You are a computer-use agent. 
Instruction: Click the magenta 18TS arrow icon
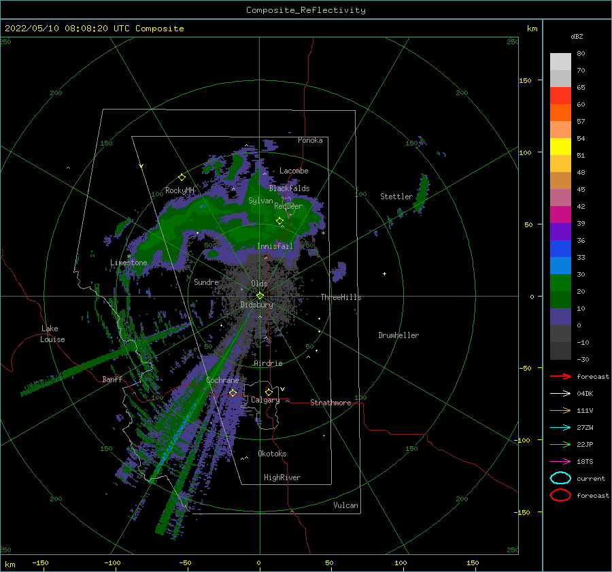pos(560,462)
